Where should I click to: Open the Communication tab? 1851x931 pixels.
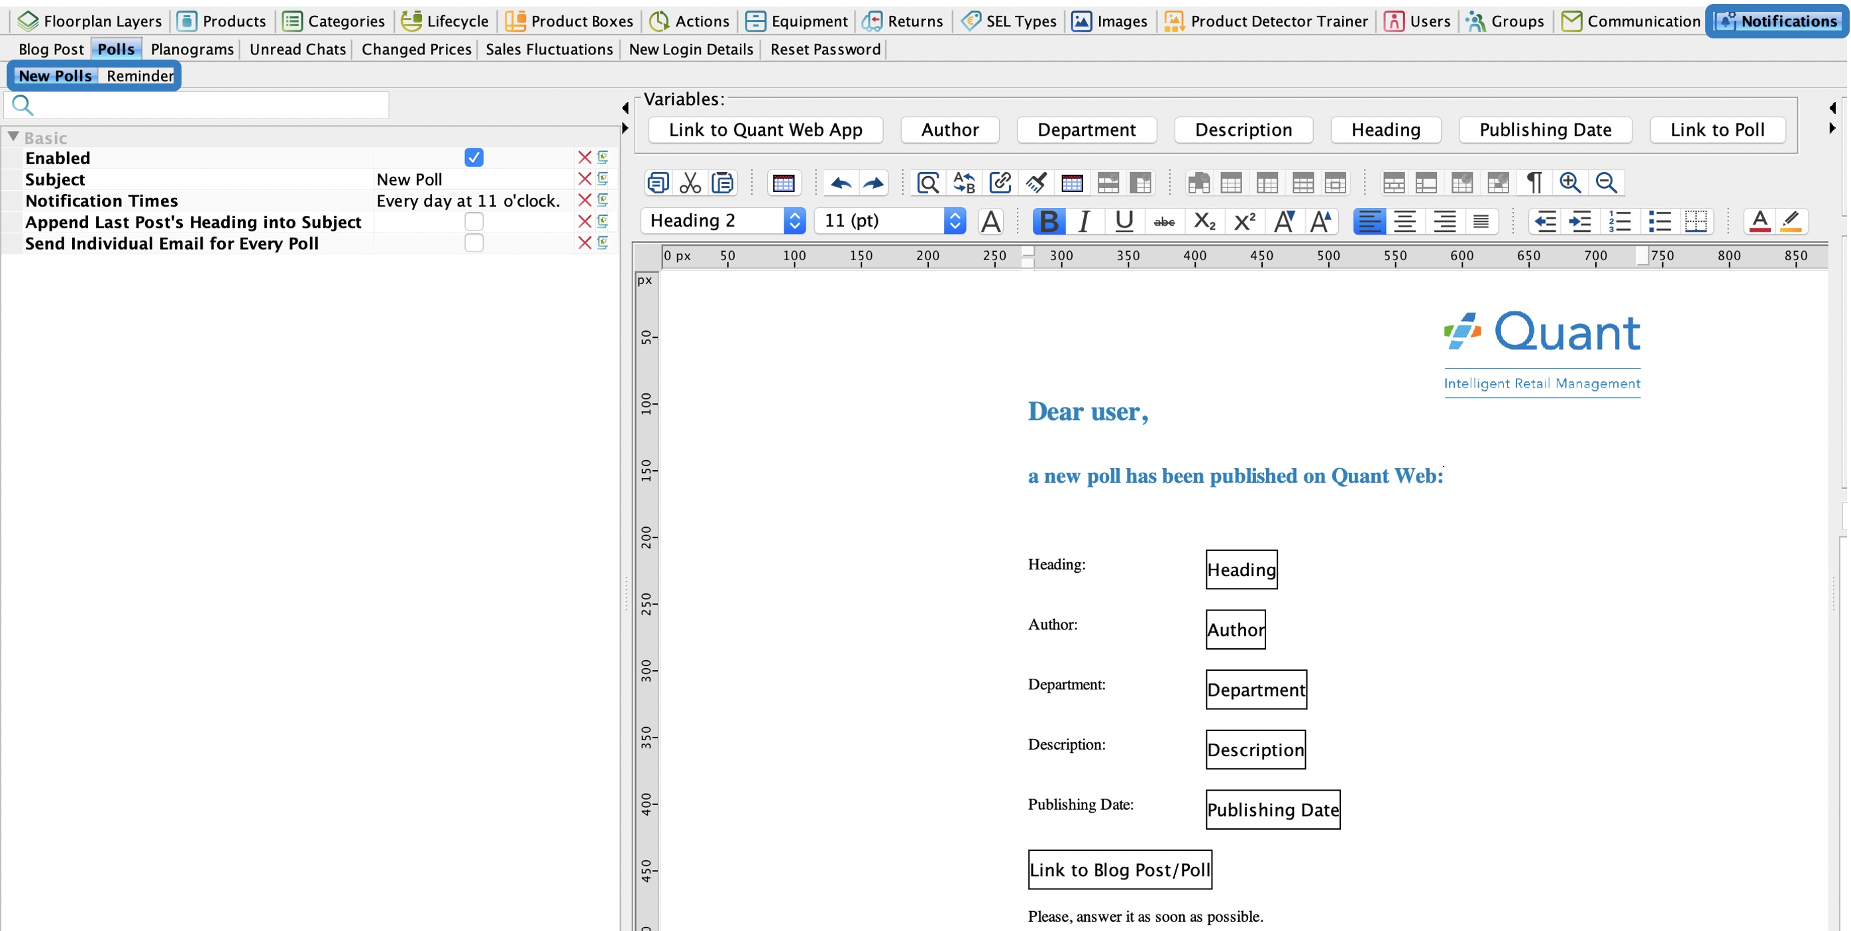[1631, 21]
